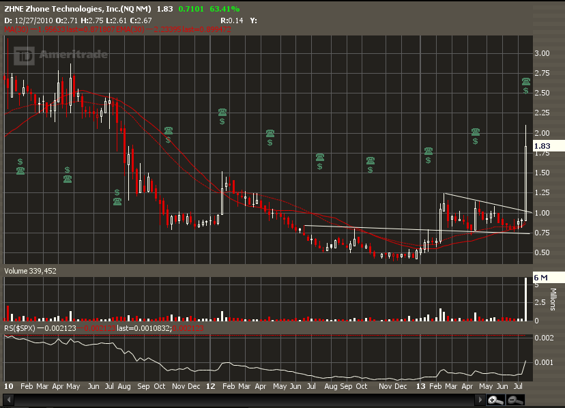Click the Volume 339,452 panel label
The height and width of the screenshot is (408, 565).
tap(30, 271)
